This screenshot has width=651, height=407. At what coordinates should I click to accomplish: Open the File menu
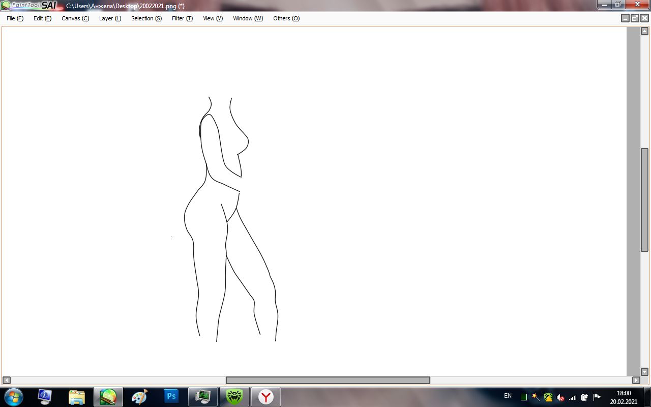pos(15,18)
